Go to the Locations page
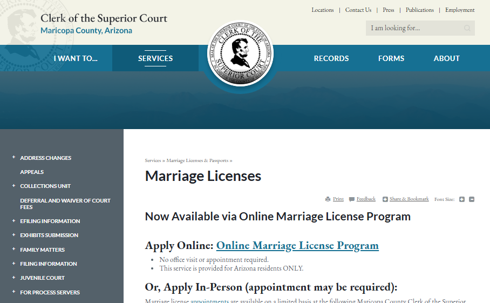Image resolution: width=490 pixels, height=303 pixels. click(323, 10)
